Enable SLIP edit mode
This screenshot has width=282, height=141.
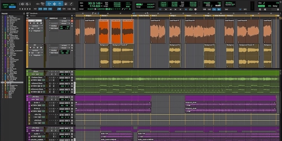(6, 7)
